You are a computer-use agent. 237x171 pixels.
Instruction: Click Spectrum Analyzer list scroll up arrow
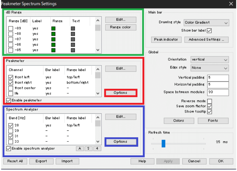tap(98, 117)
